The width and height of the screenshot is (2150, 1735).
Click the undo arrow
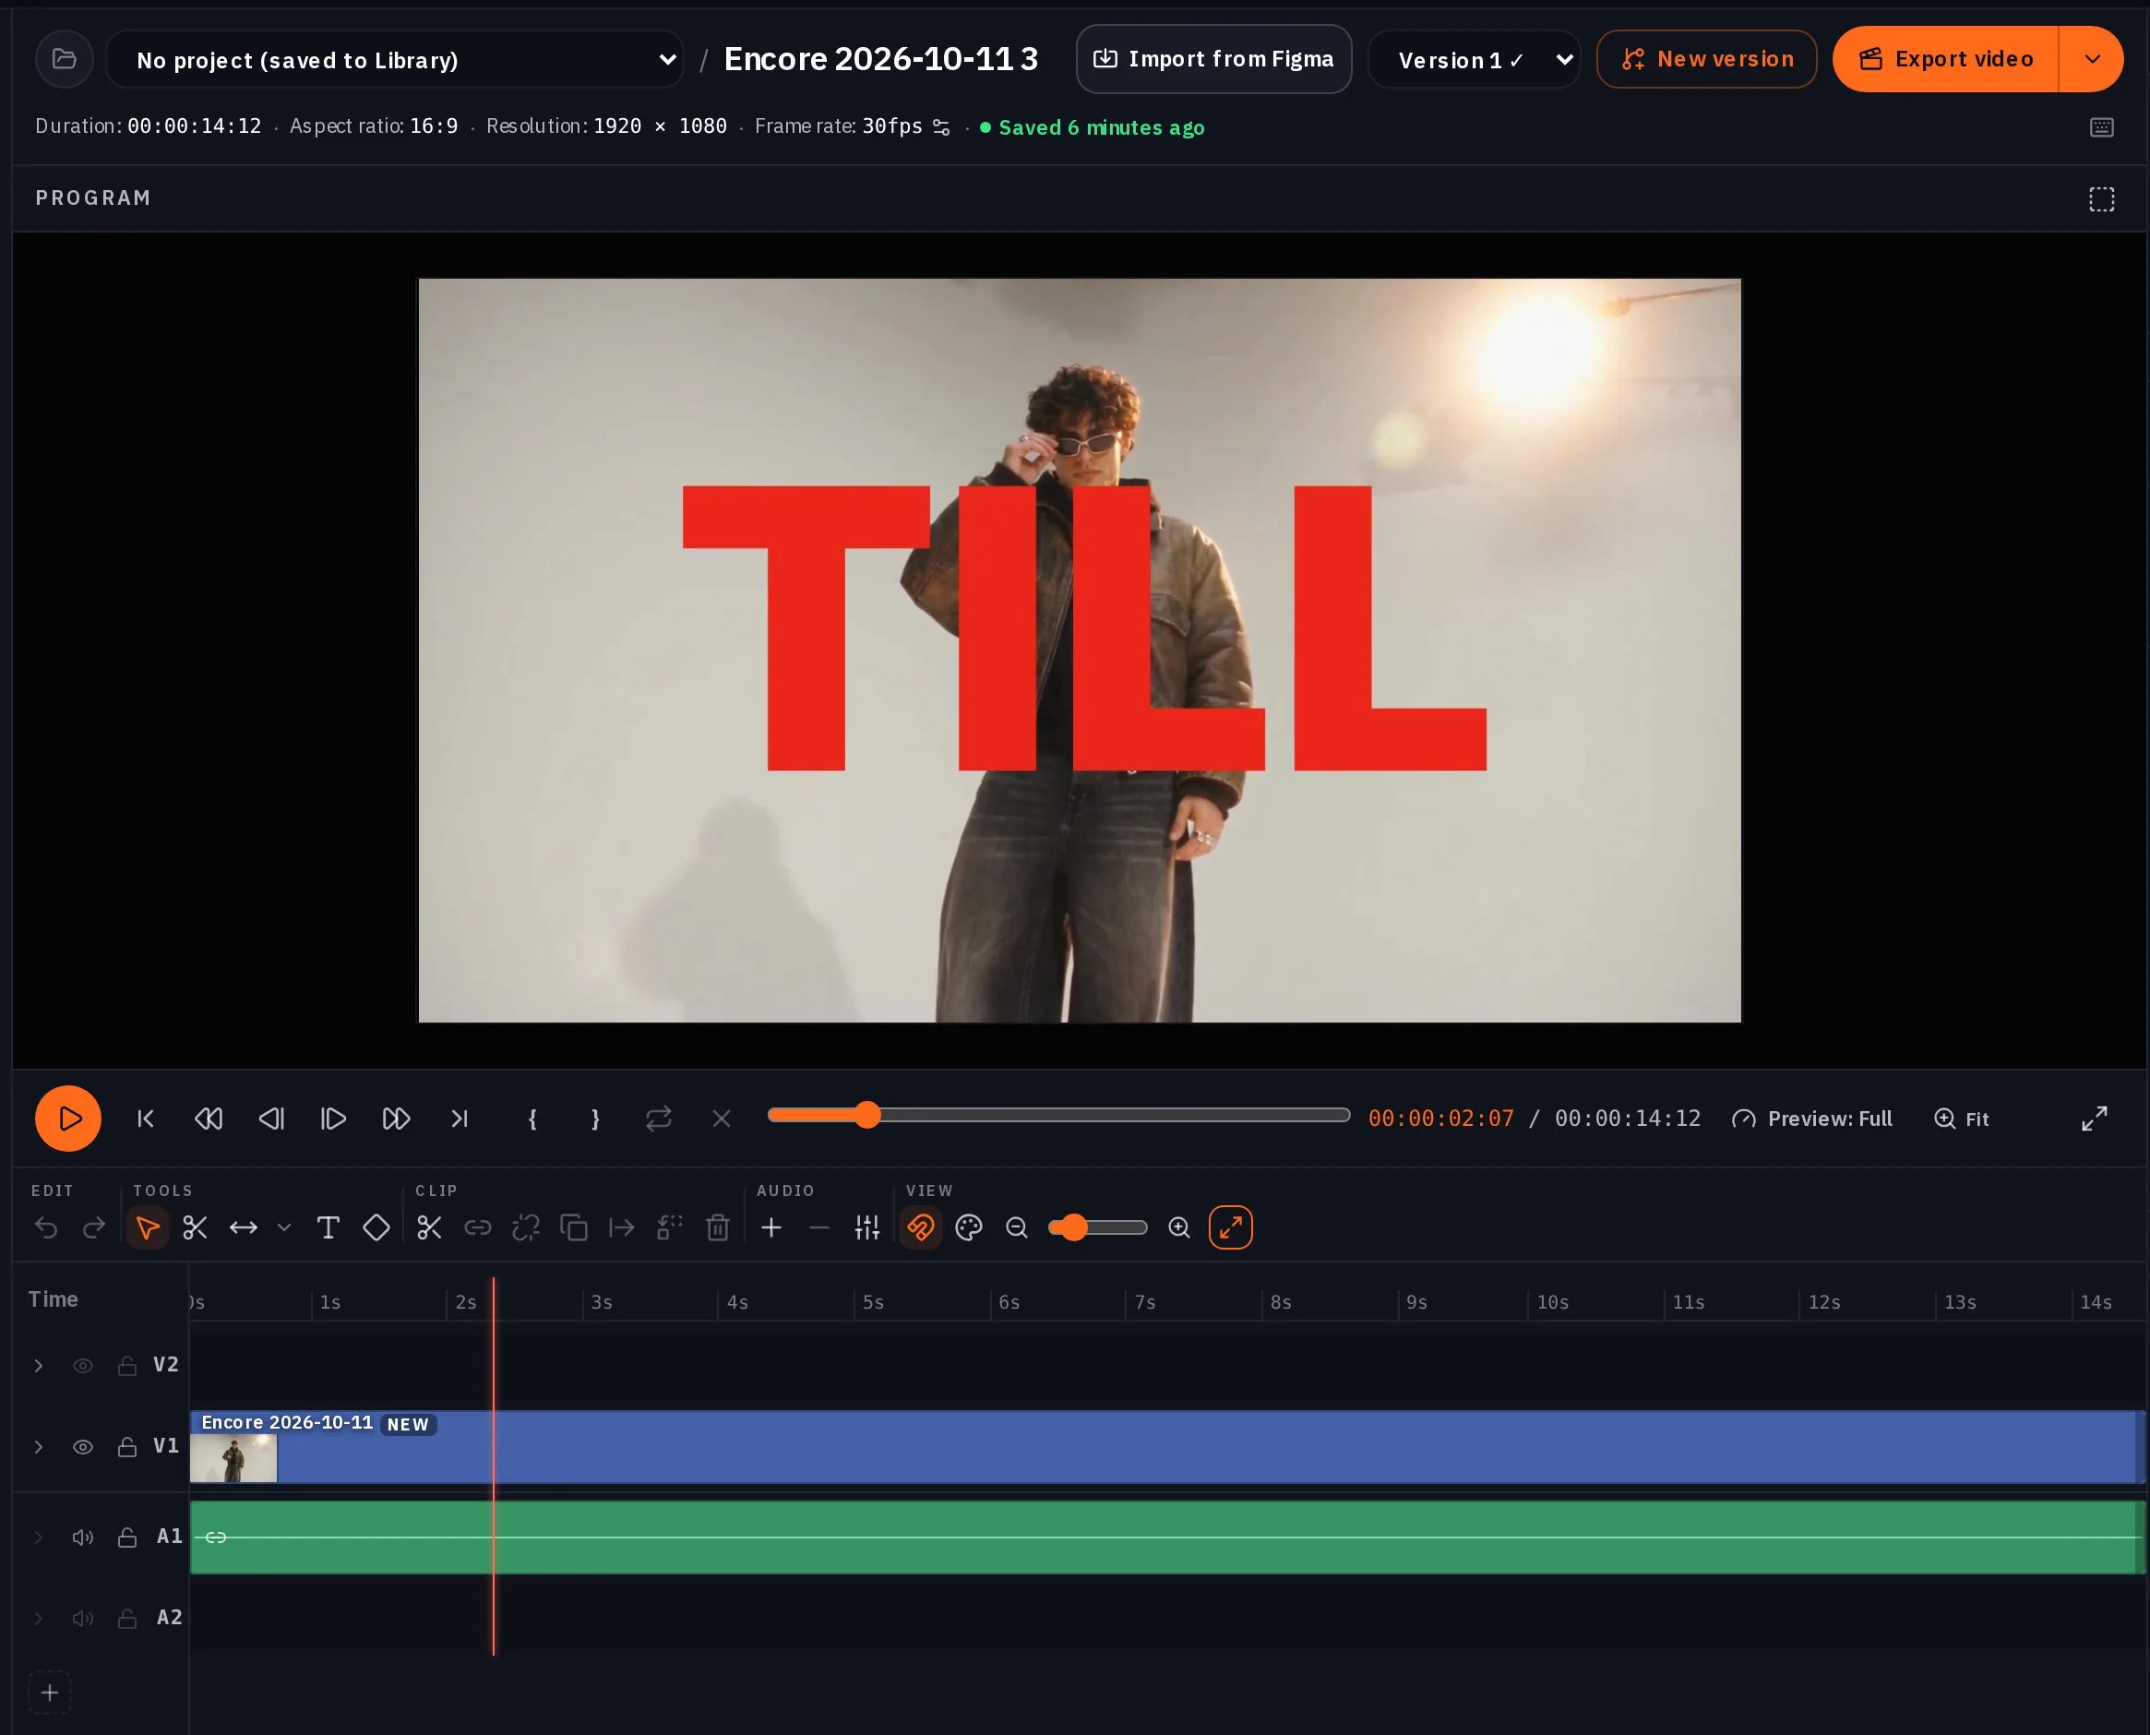coord(46,1227)
